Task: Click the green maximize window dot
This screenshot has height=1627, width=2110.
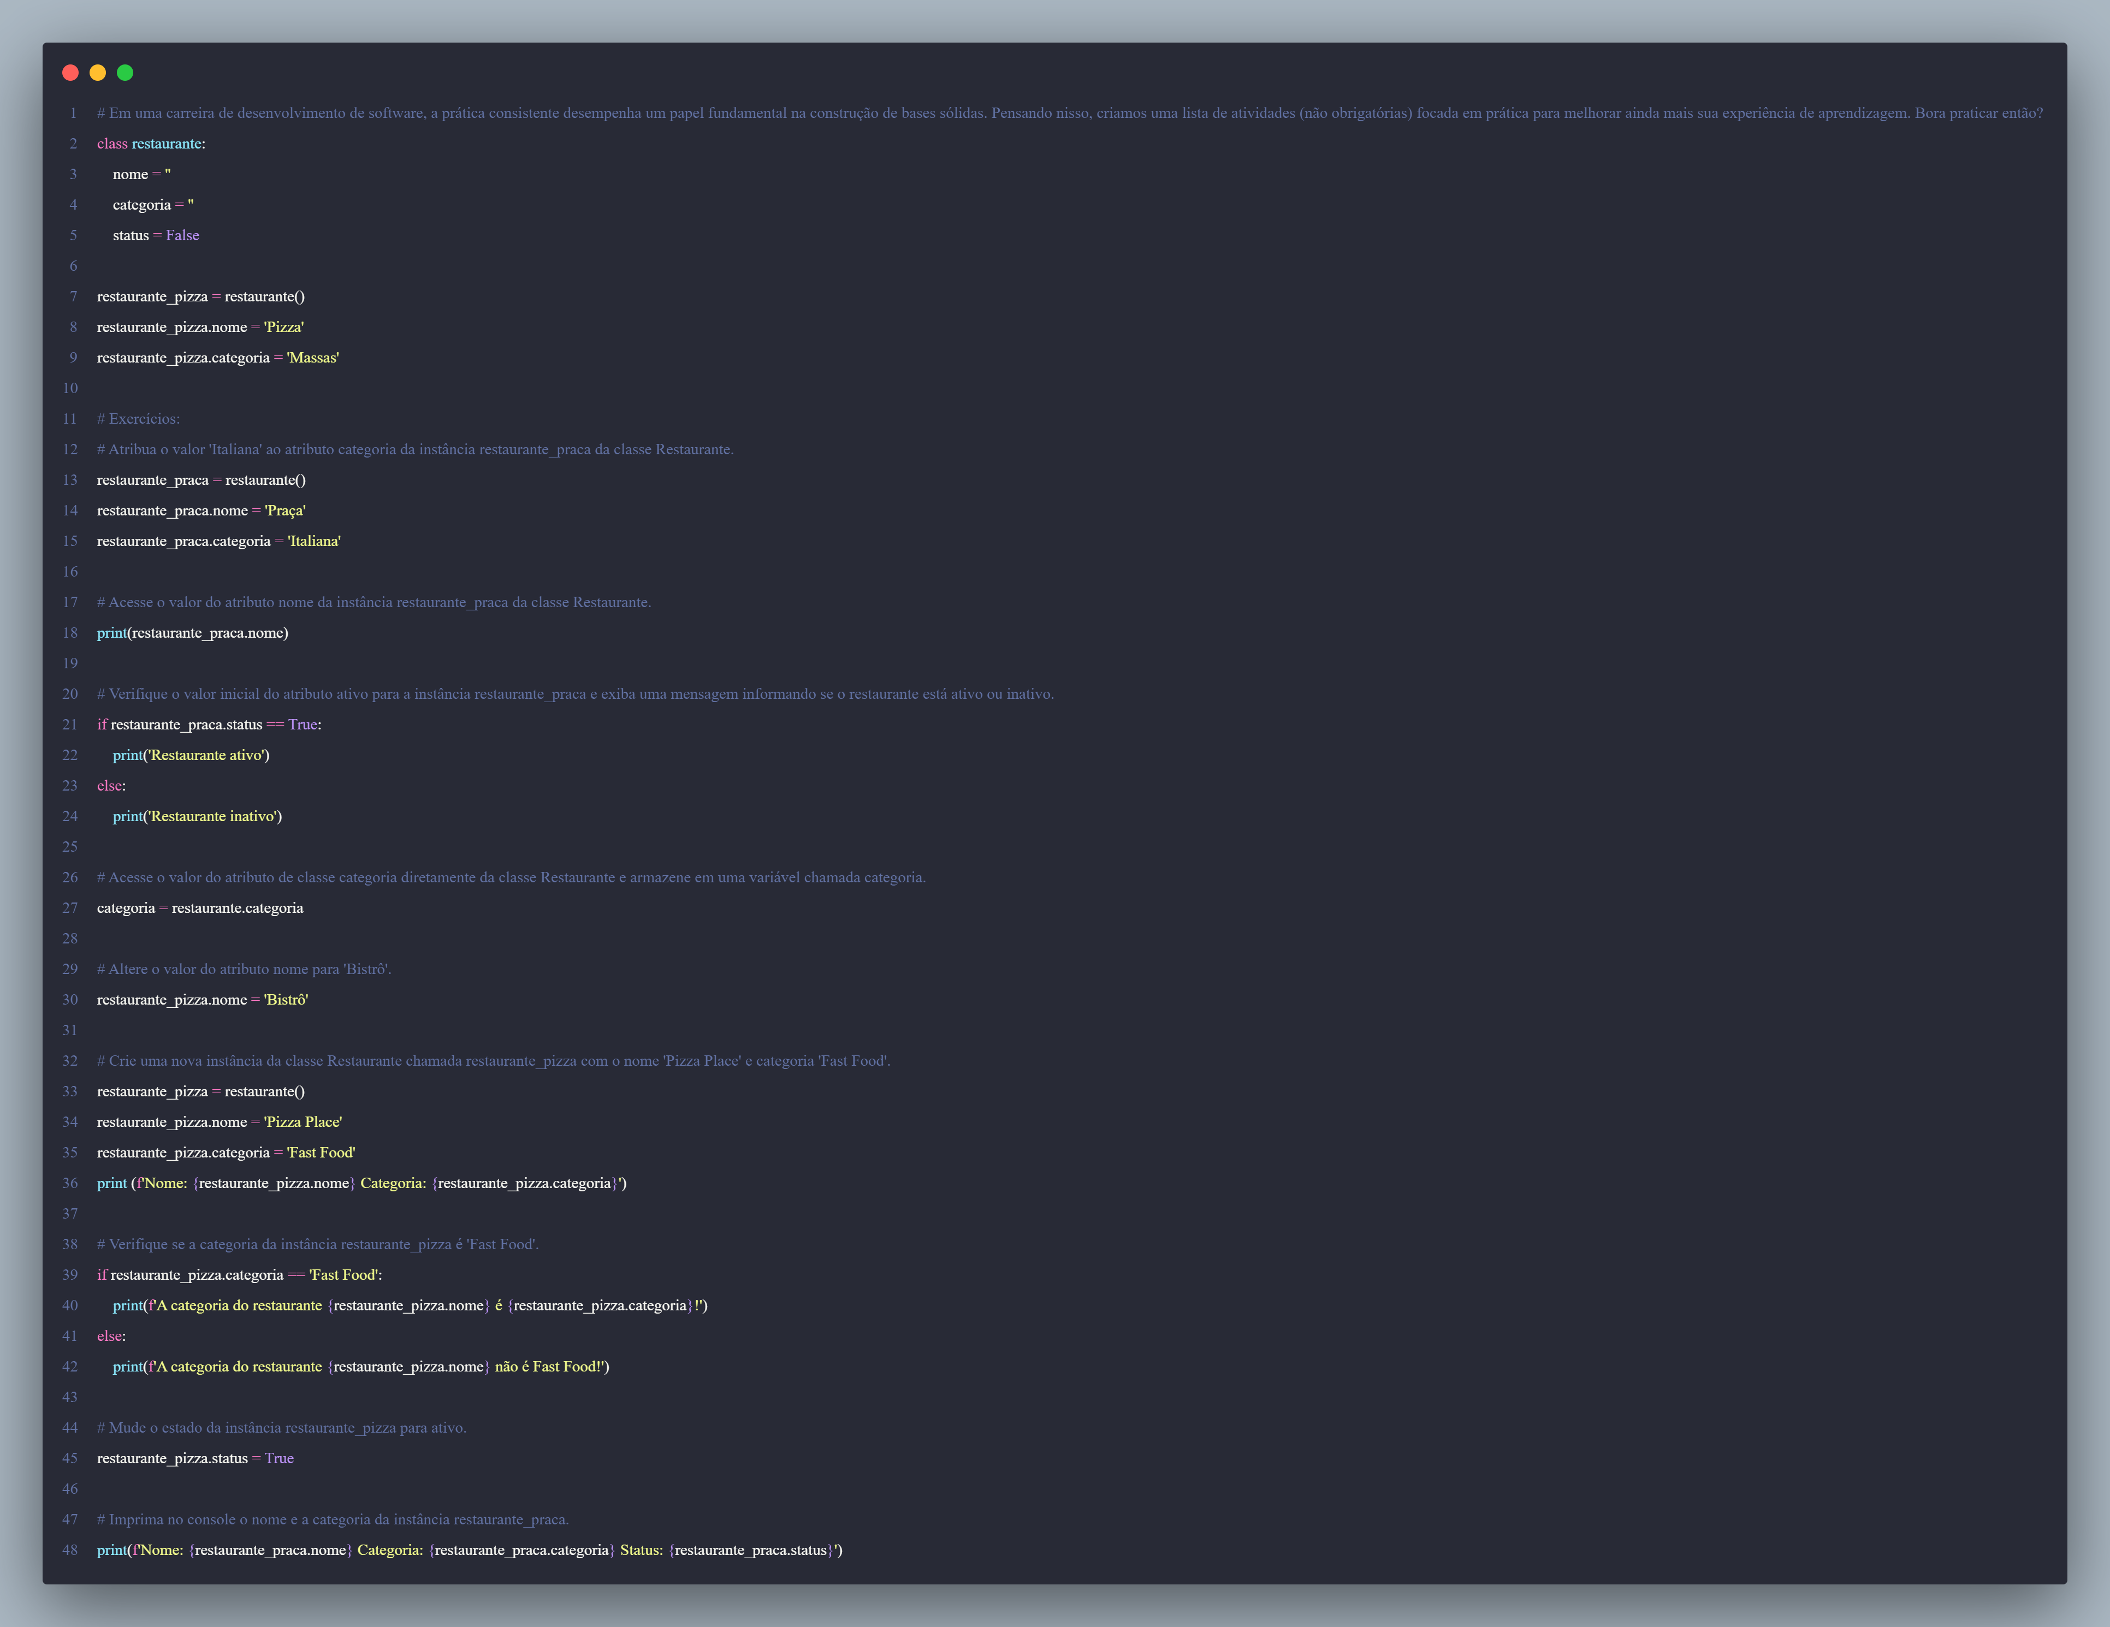Action: pyautogui.click(x=125, y=73)
